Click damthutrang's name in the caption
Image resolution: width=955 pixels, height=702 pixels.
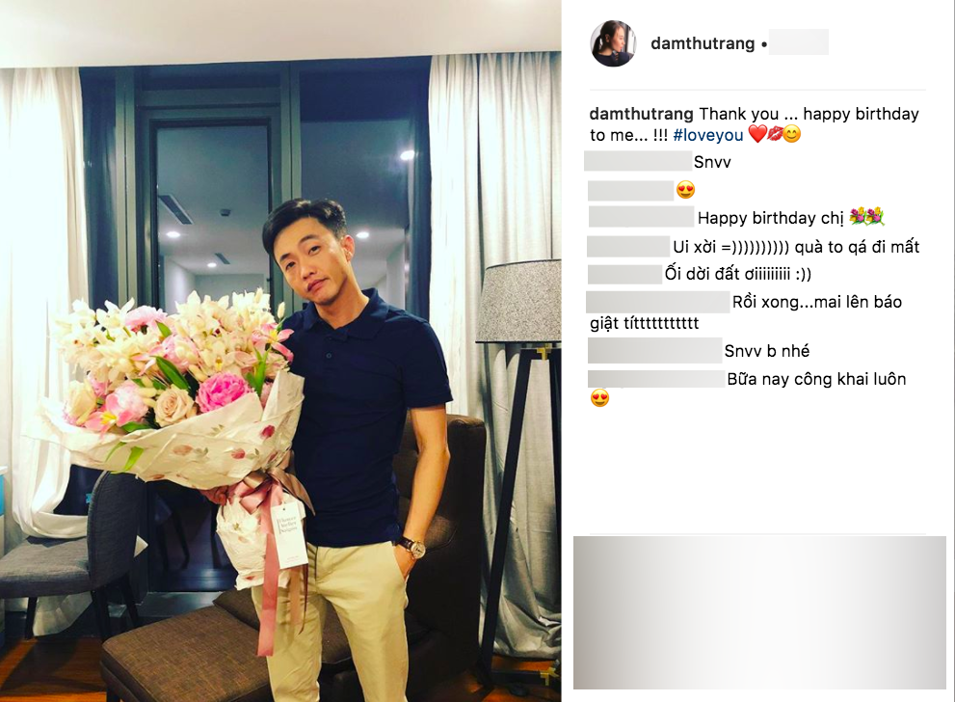click(x=642, y=114)
